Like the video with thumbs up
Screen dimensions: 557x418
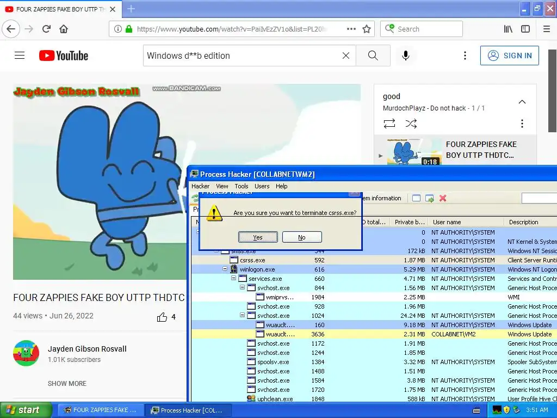click(162, 317)
